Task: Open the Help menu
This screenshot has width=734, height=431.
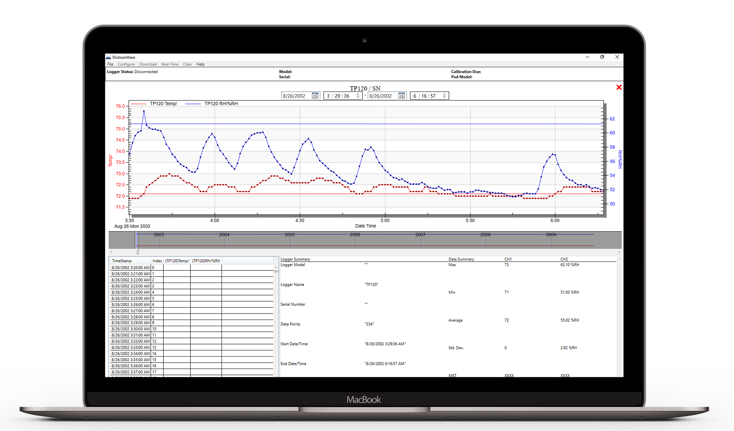Action: [x=200, y=64]
